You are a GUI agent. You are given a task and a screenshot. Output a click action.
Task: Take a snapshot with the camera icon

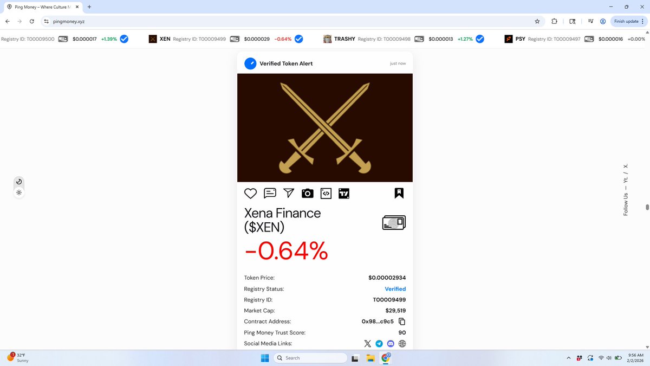tap(307, 193)
